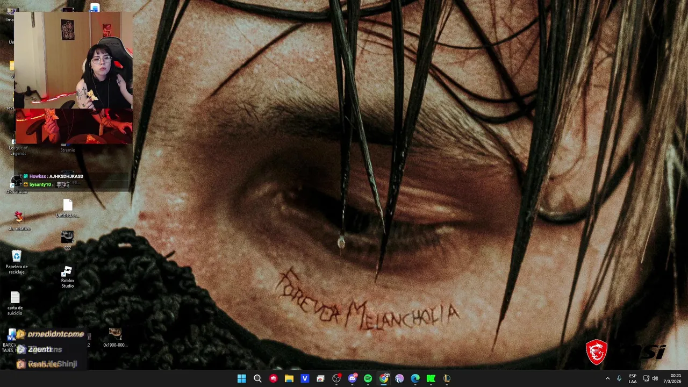Switch the ESP LAA input language
688x387 pixels.
633,378
